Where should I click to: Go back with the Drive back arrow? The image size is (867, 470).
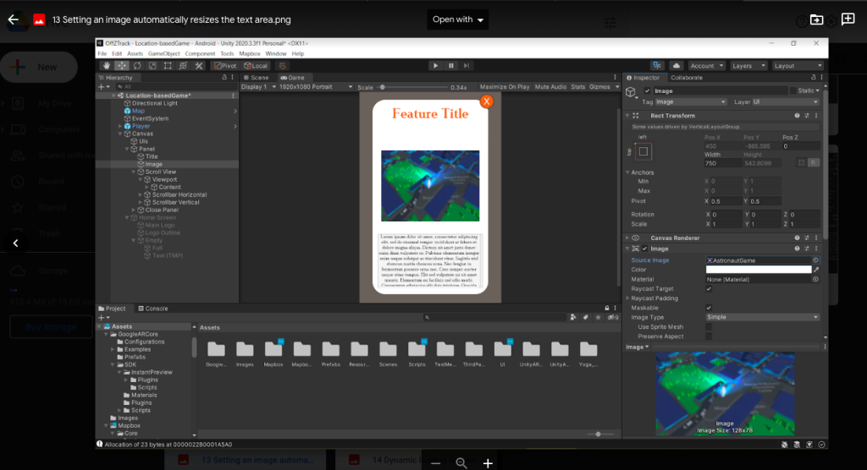tap(14, 19)
